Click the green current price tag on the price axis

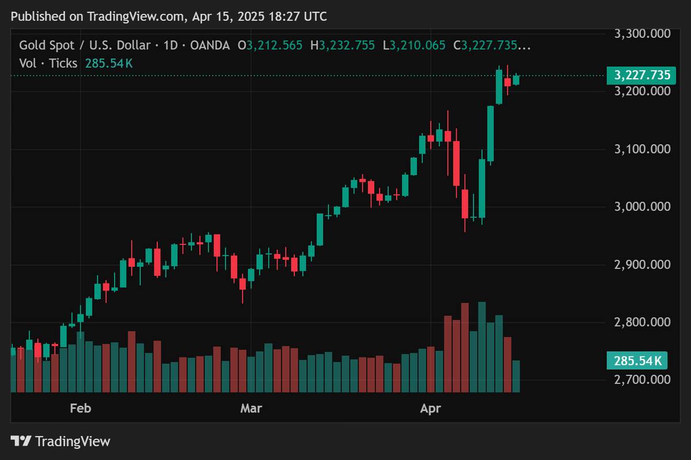point(643,75)
